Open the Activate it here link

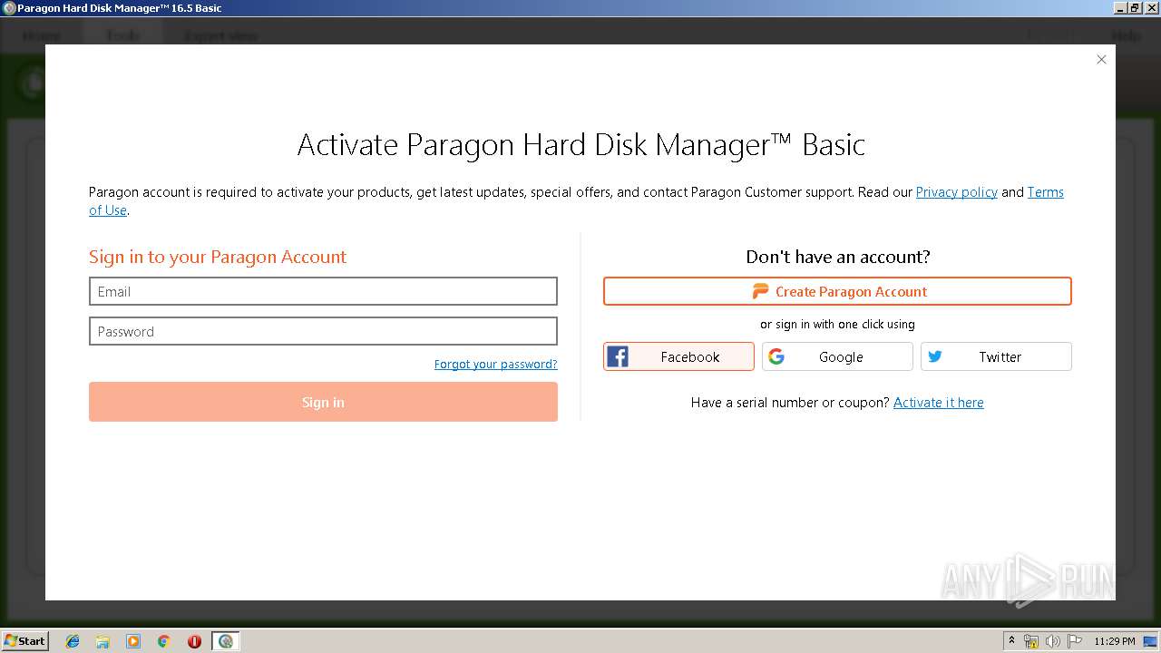[938, 403]
